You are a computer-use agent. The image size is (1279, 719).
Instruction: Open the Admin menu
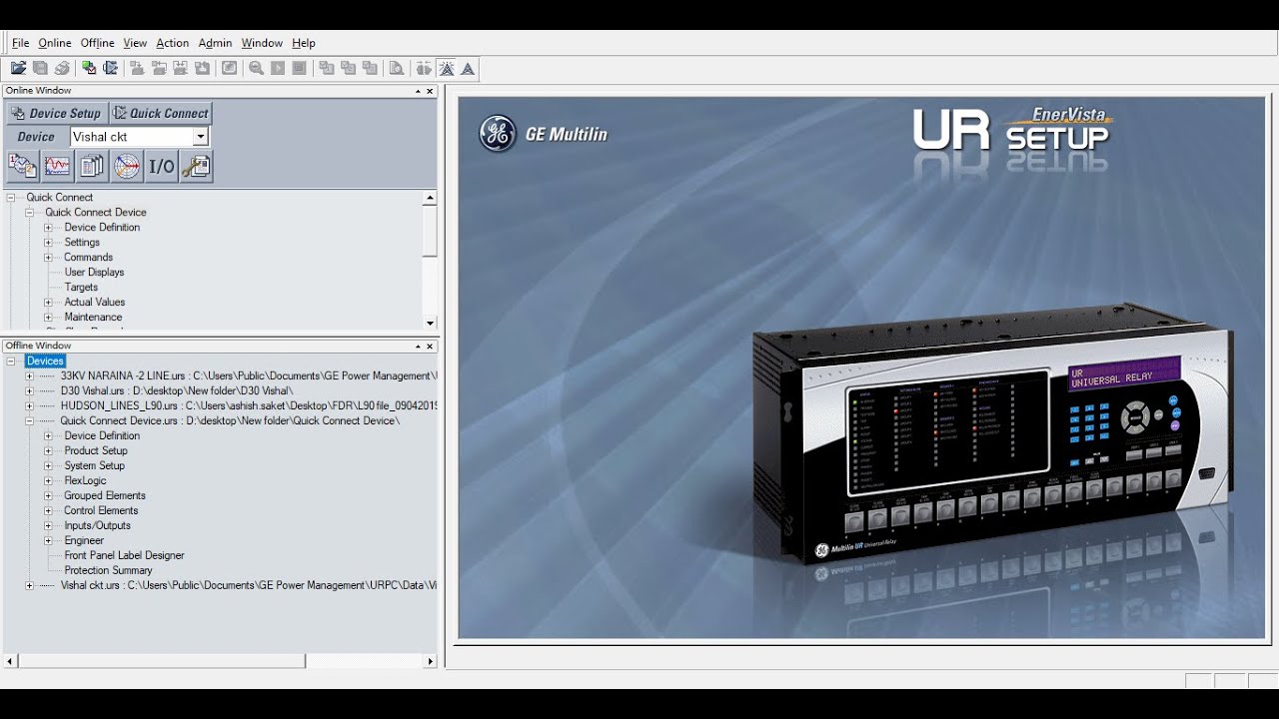(215, 43)
